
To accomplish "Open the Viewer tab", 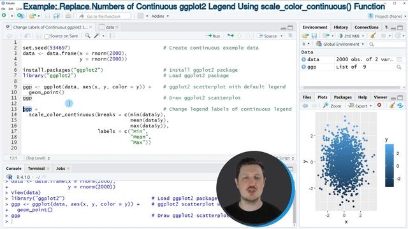I will point(380,97).
